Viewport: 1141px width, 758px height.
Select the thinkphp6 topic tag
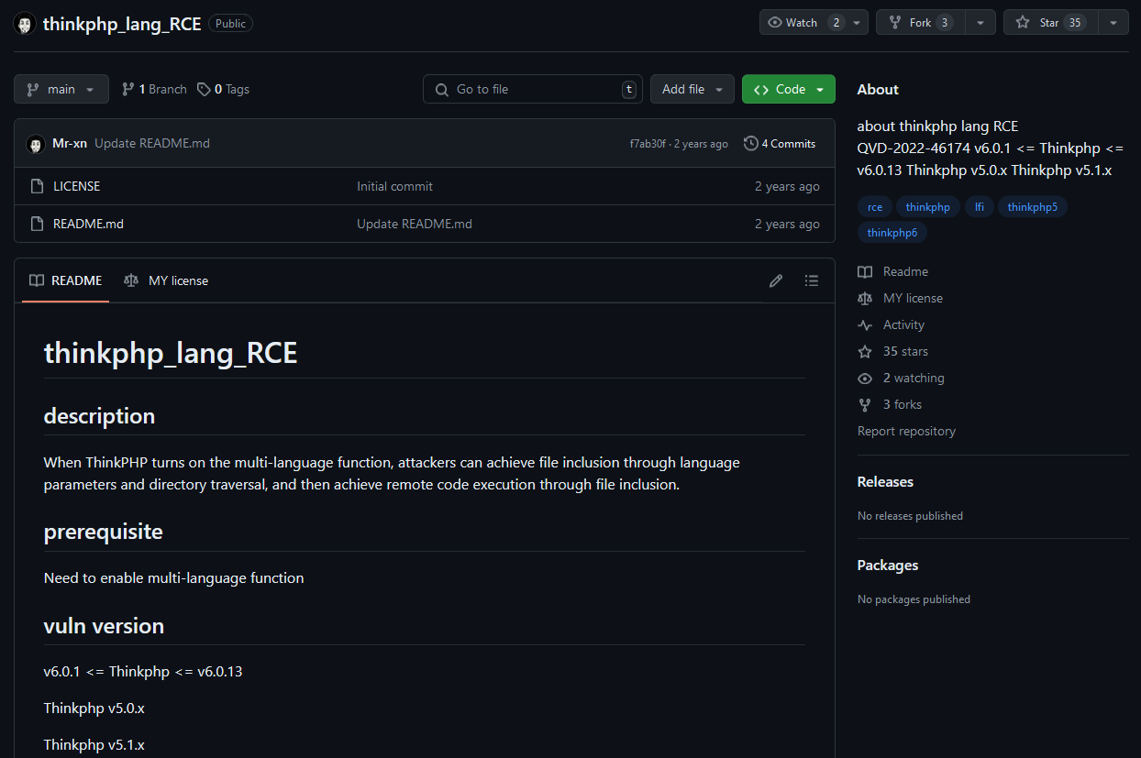pos(892,233)
